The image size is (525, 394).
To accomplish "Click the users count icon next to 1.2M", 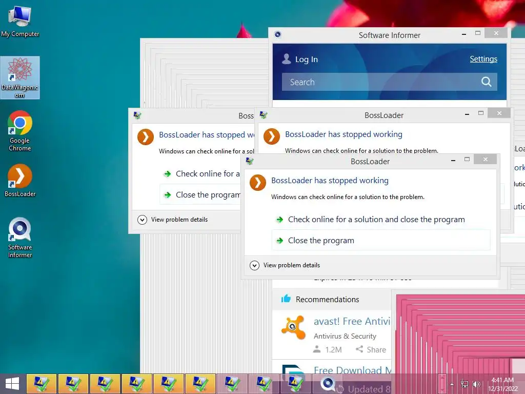I will coord(317,349).
